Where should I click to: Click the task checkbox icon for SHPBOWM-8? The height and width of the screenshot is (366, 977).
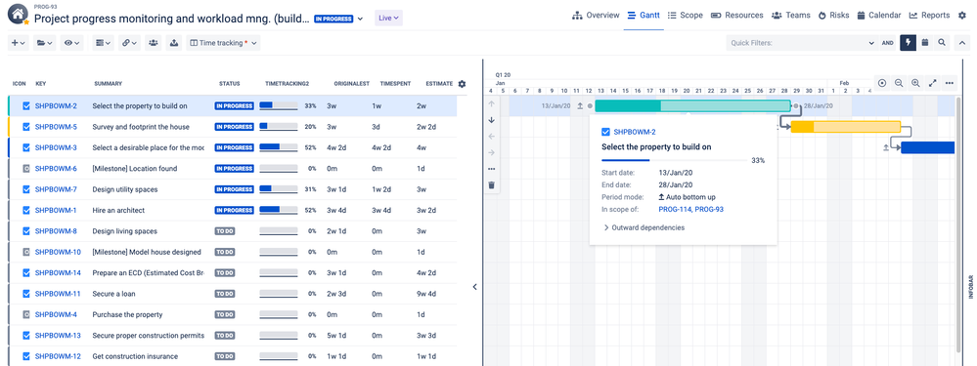[x=26, y=231]
